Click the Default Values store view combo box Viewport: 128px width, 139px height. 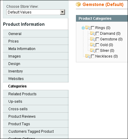[x=36, y=12]
